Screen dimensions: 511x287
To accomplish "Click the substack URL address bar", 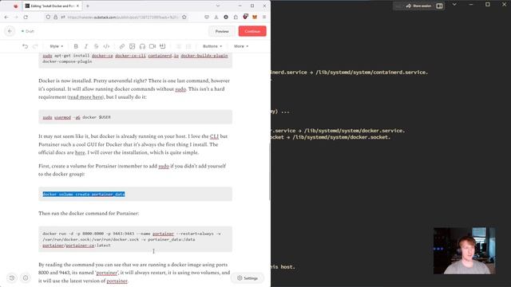I will [x=123, y=17].
